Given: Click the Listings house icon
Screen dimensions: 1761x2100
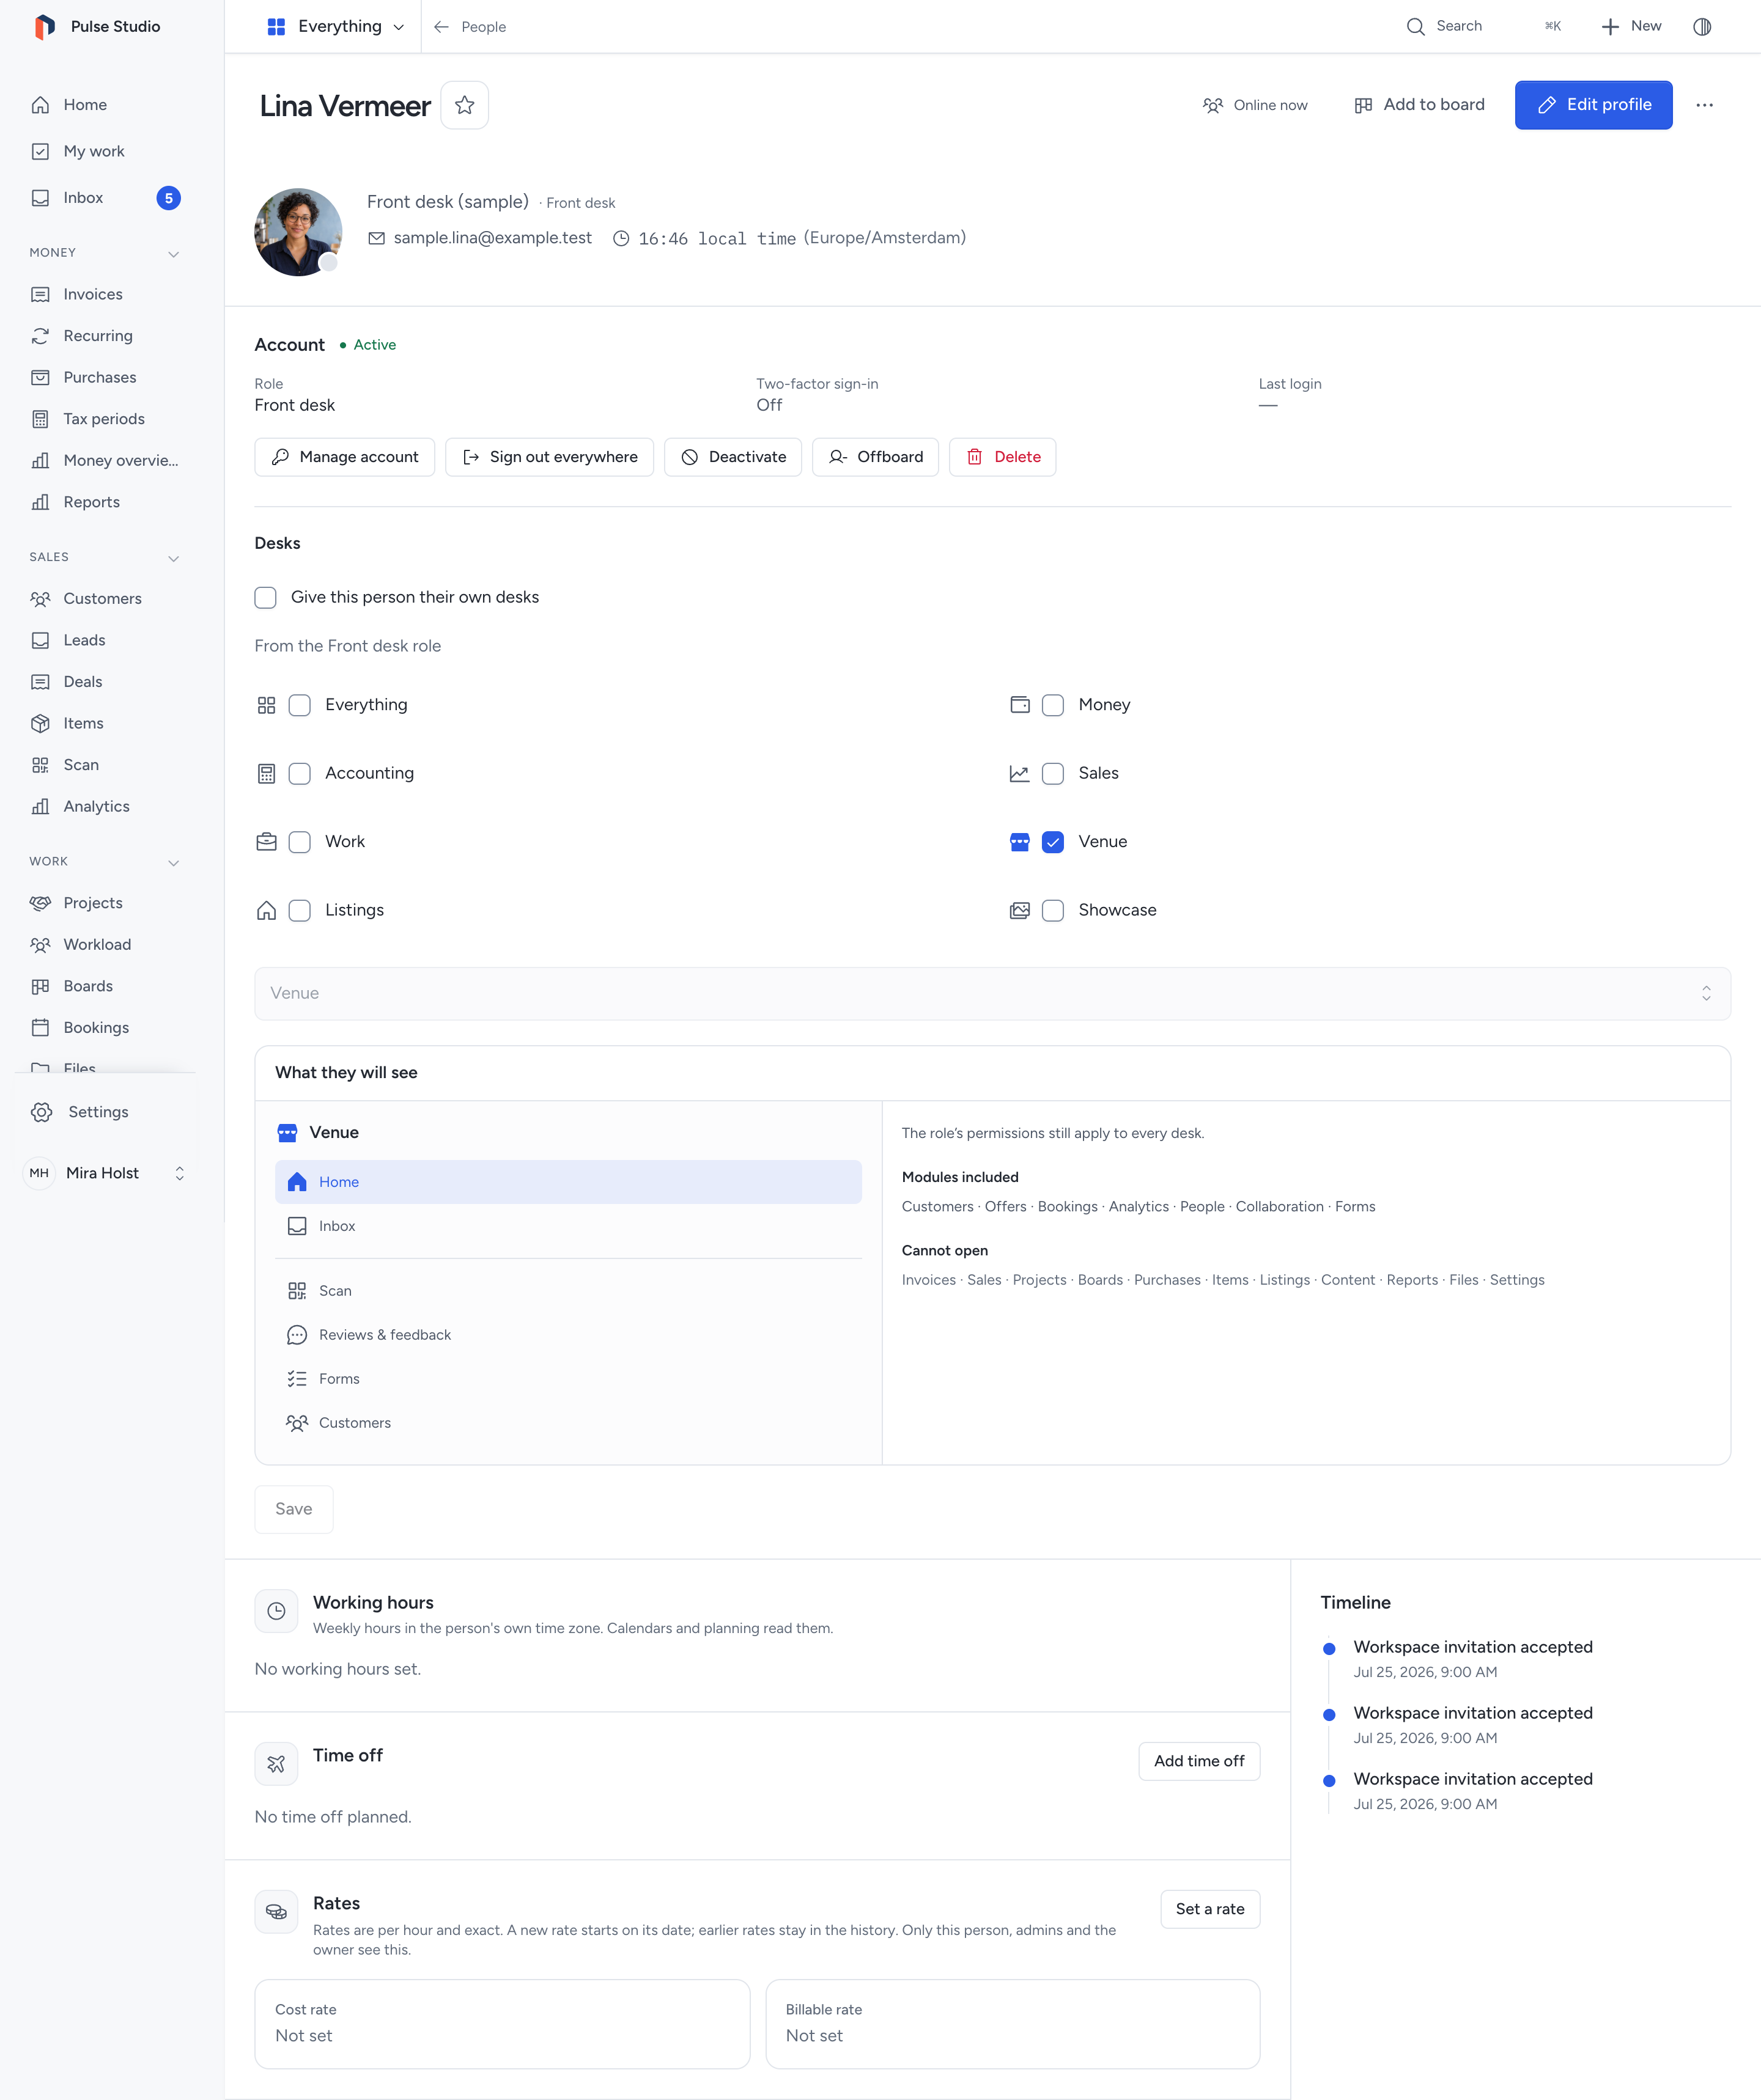Looking at the screenshot, I should tap(266, 910).
